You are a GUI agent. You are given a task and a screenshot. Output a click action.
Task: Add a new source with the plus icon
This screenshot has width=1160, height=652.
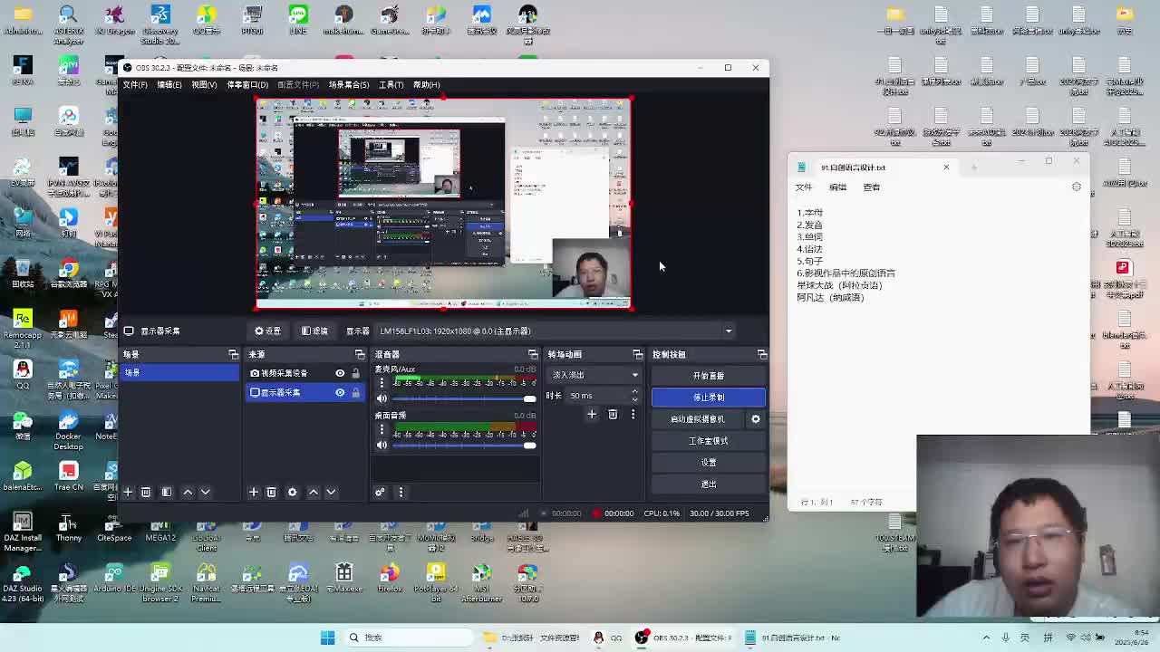(254, 492)
